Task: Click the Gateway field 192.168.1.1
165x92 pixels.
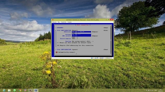Action: (81, 34)
